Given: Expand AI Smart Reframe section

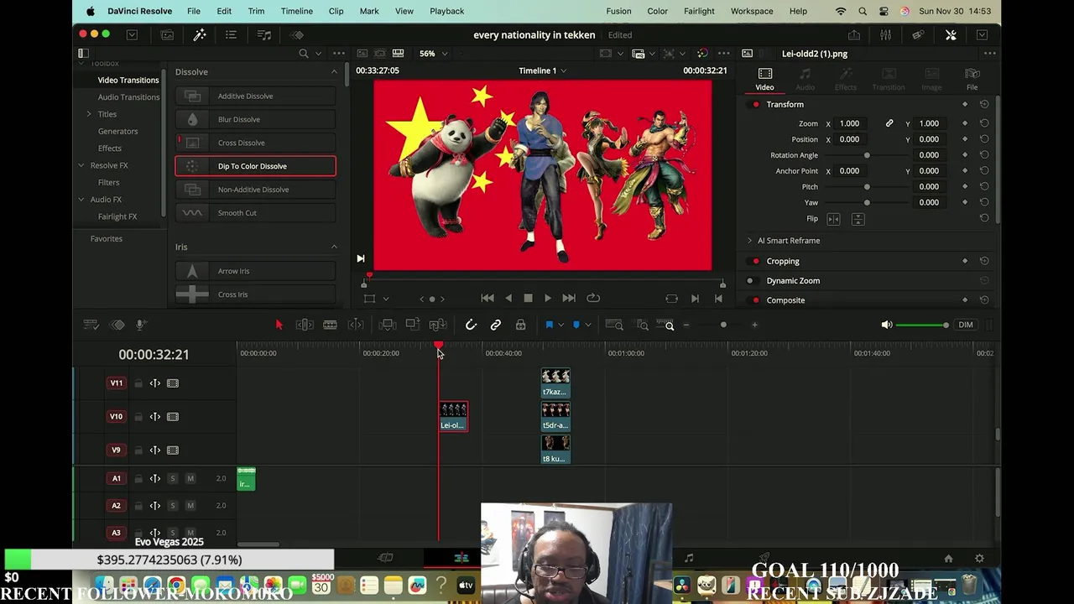Looking at the screenshot, I should pos(750,241).
